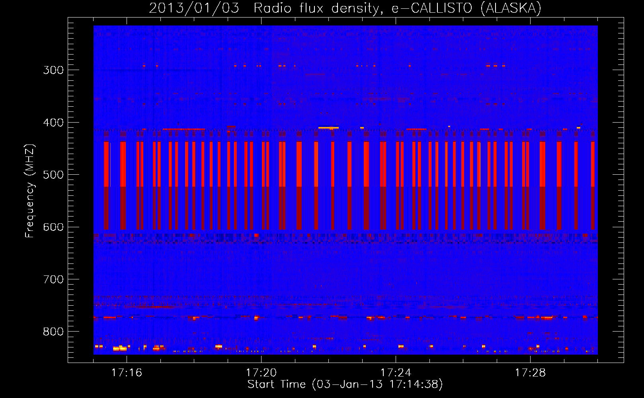Click the 17:28 time tick label
The height and width of the screenshot is (398, 644).
[x=530, y=373]
